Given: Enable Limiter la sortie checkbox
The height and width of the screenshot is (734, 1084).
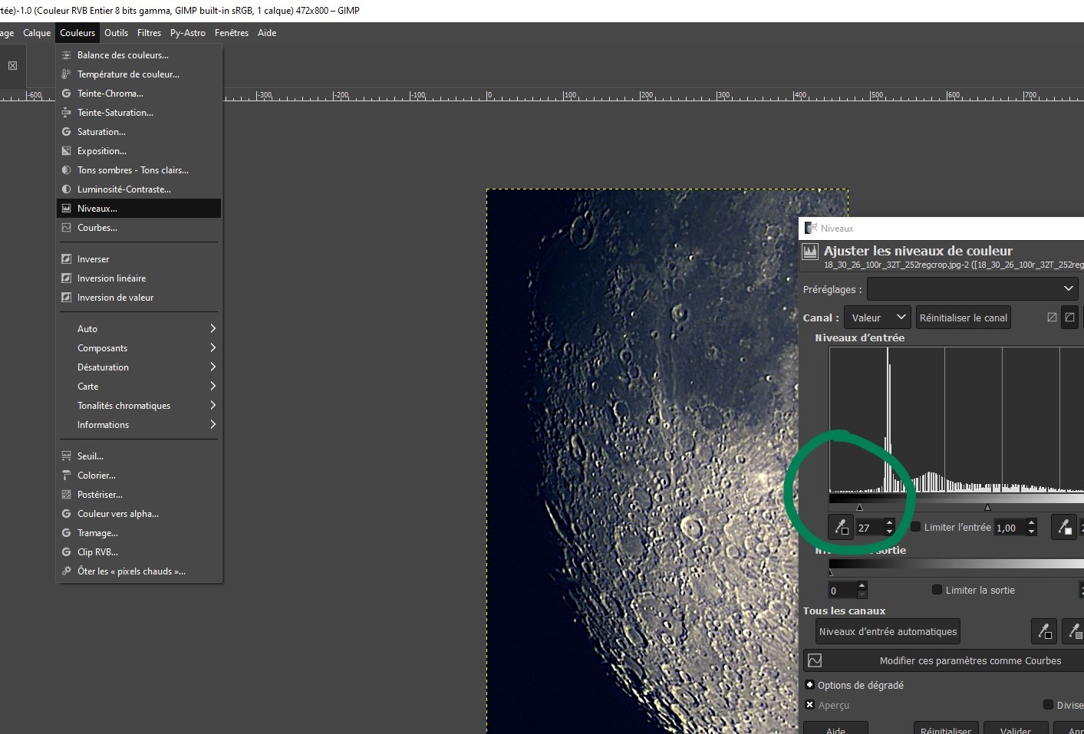Looking at the screenshot, I should coord(937,590).
